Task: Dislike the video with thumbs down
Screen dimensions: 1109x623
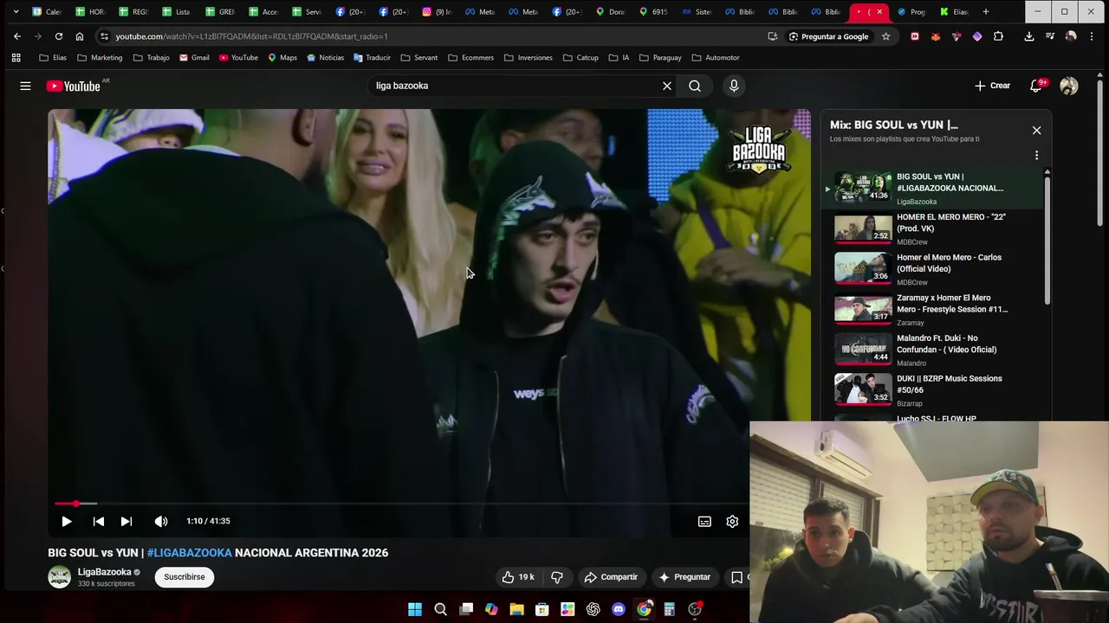Action: 557,577
